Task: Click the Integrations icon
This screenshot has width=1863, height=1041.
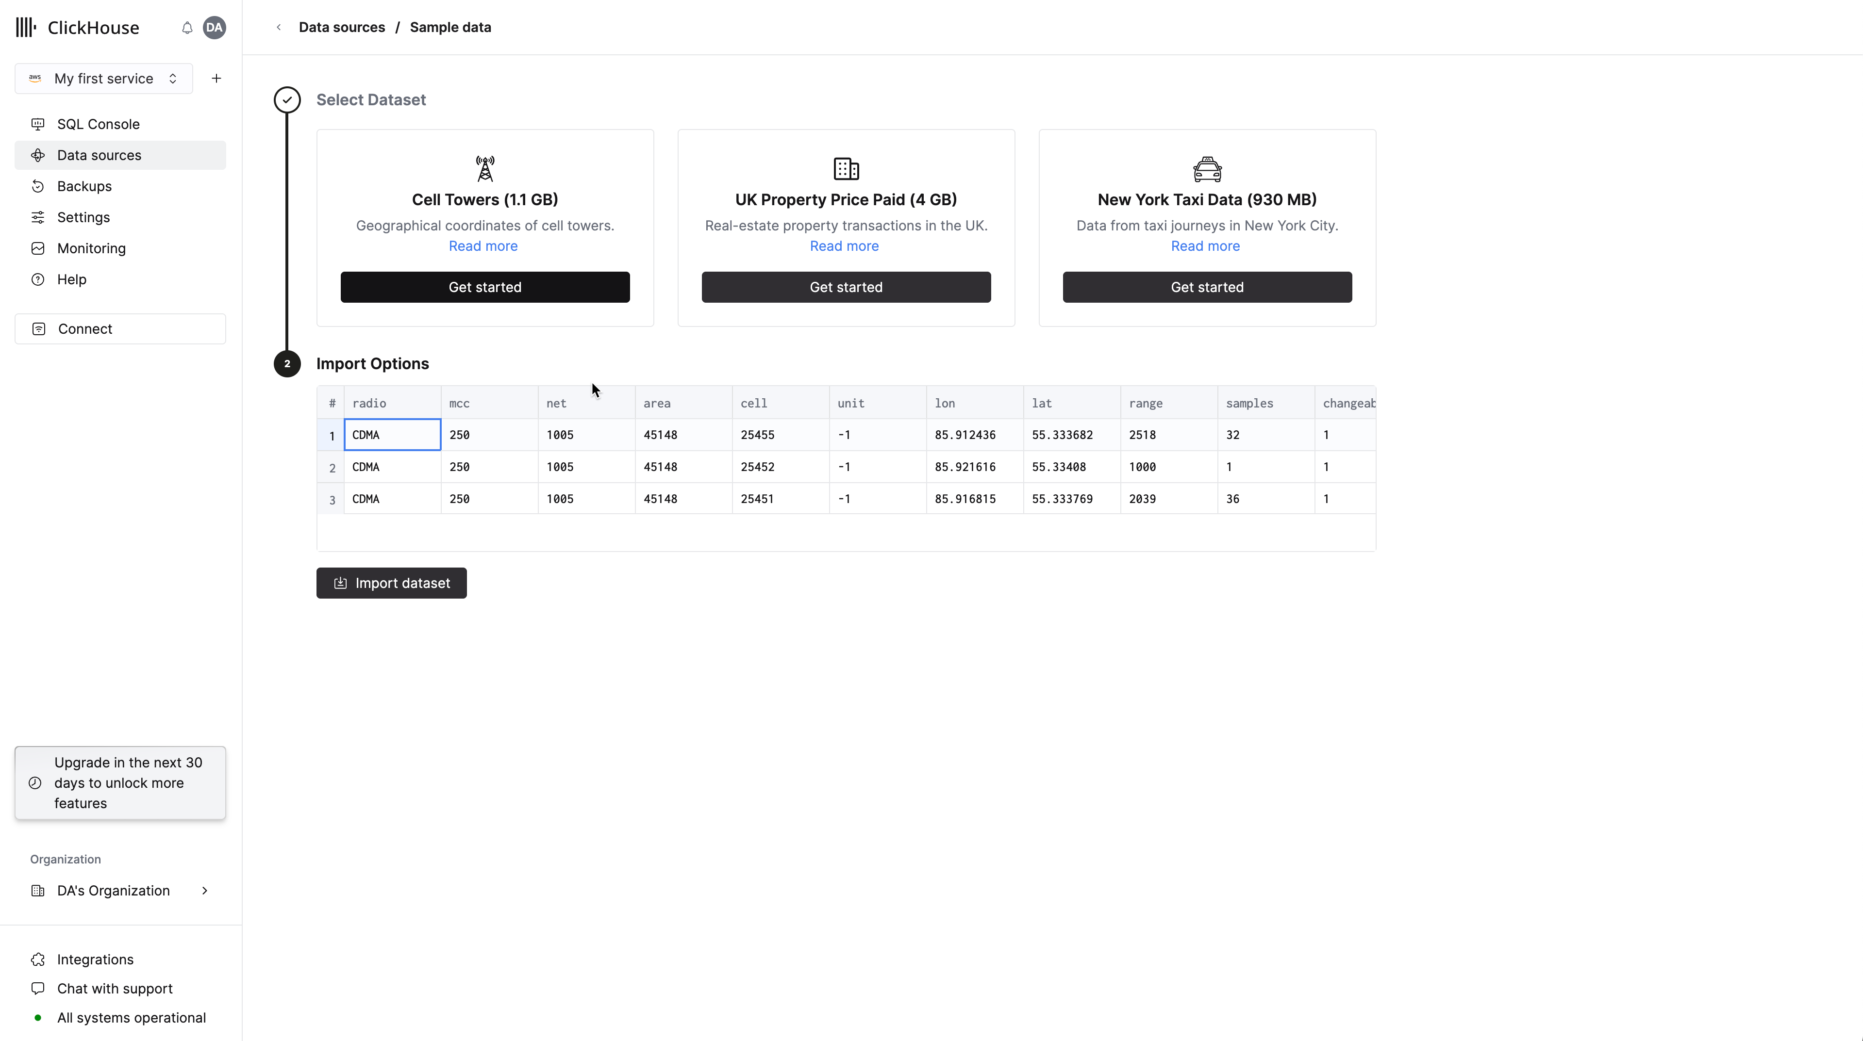Action: 37,959
